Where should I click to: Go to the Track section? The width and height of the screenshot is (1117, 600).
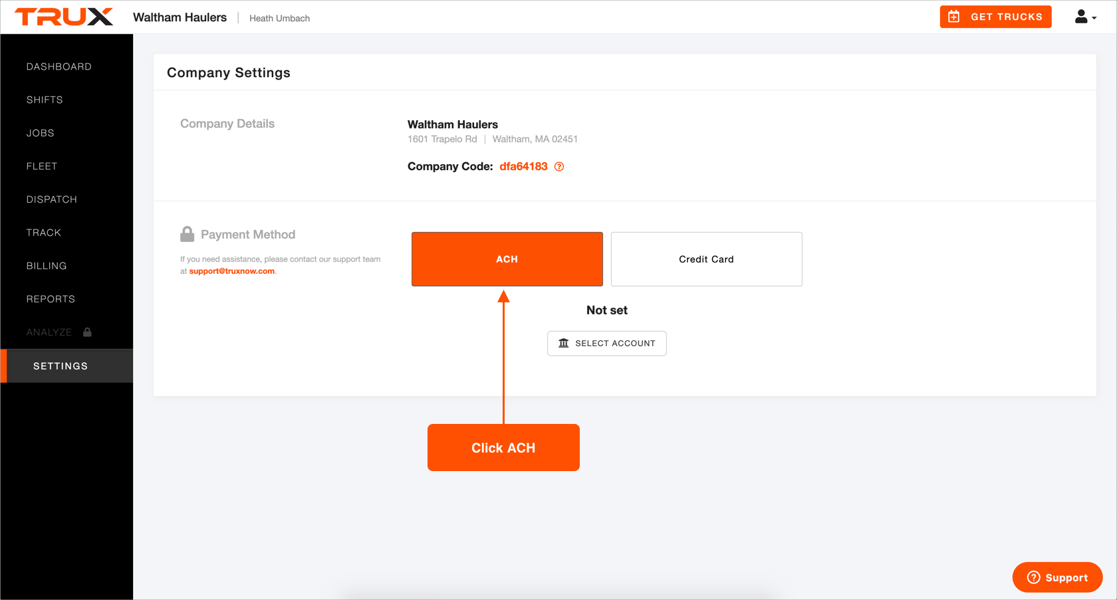point(44,233)
